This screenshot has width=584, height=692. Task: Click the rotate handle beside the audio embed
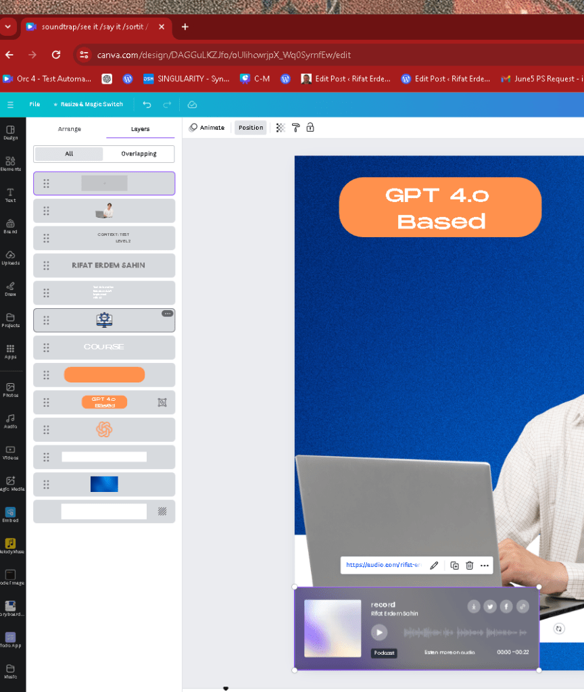pyautogui.click(x=559, y=628)
